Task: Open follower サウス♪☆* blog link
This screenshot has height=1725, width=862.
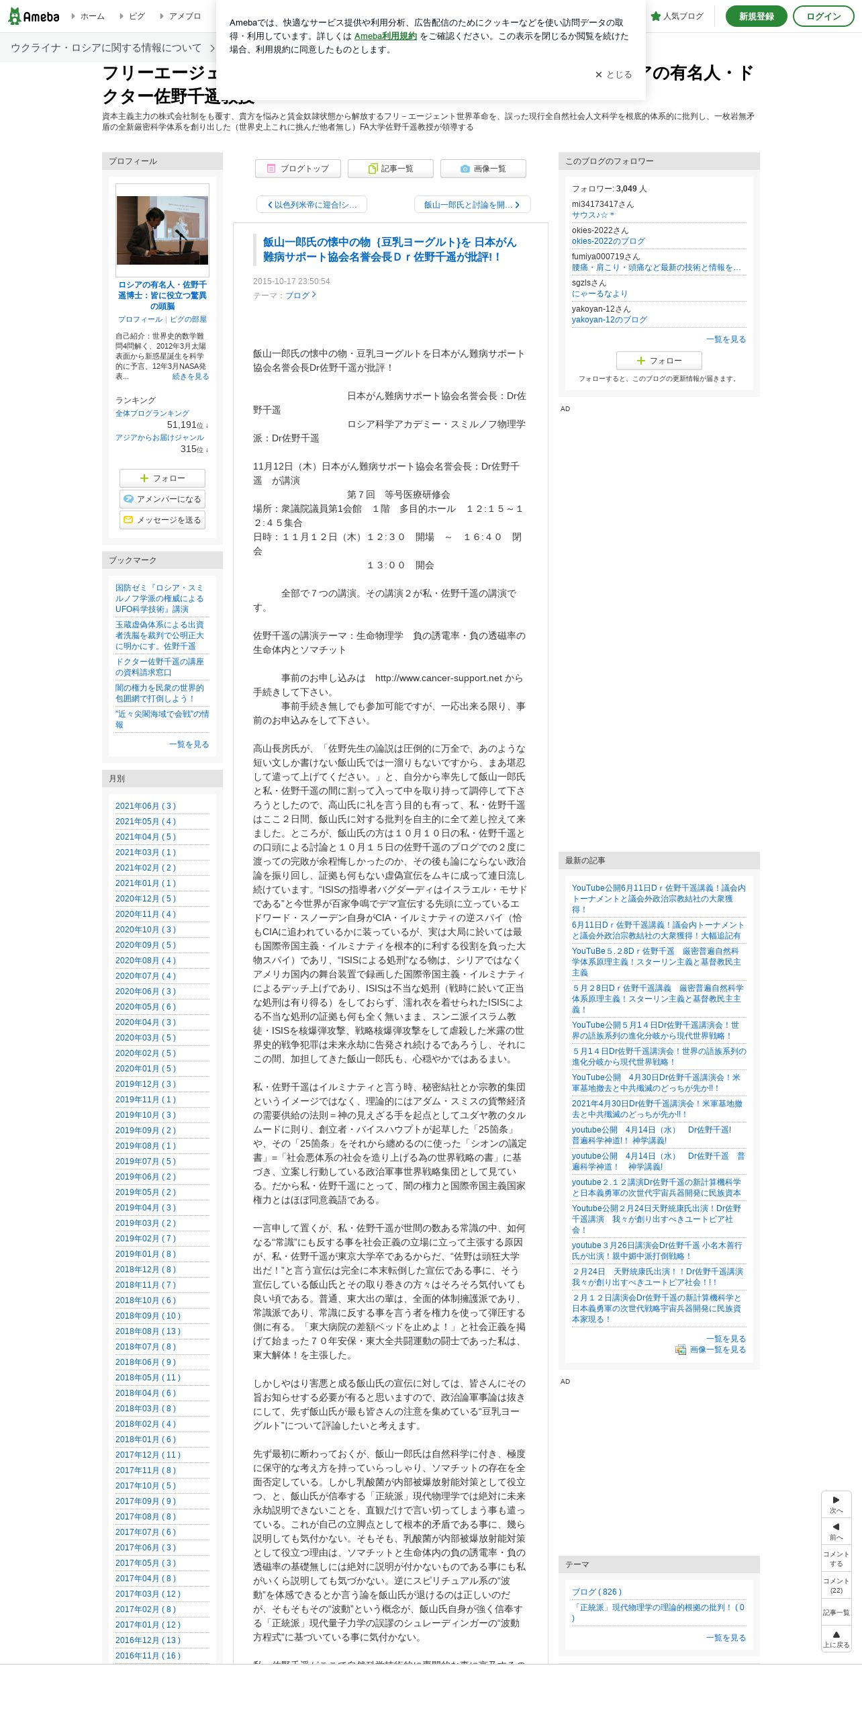Action: pyautogui.click(x=593, y=215)
